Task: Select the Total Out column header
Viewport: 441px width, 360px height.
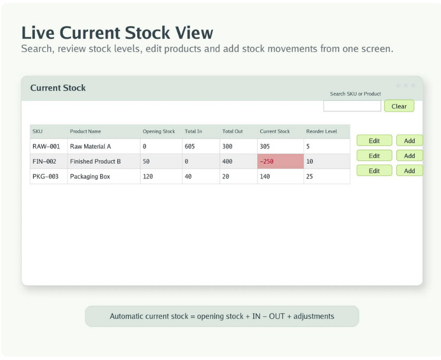Action: pos(238,131)
